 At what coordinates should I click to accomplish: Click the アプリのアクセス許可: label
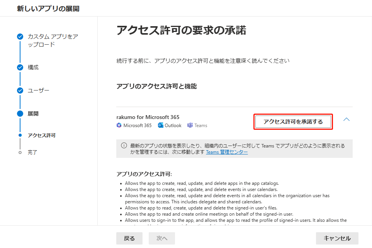[x=144, y=174]
